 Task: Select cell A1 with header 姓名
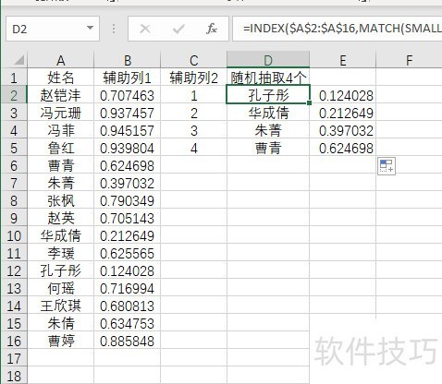tap(60, 78)
